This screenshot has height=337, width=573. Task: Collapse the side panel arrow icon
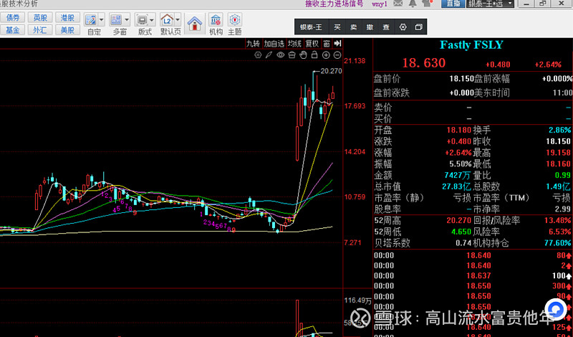click(x=337, y=44)
